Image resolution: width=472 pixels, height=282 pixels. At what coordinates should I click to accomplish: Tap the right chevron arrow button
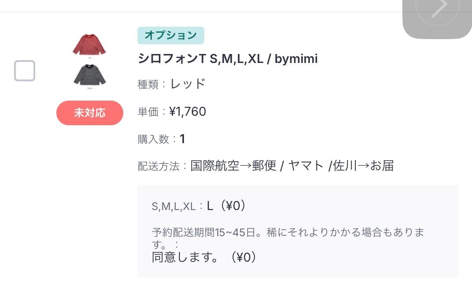[x=438, y=9]
